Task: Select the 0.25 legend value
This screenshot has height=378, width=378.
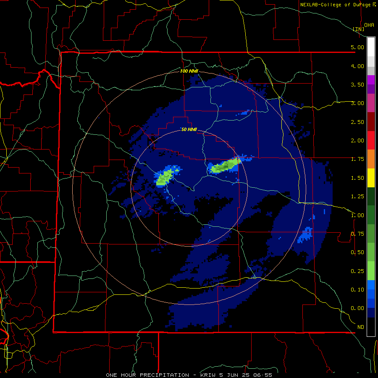Action: pos(357,271)
